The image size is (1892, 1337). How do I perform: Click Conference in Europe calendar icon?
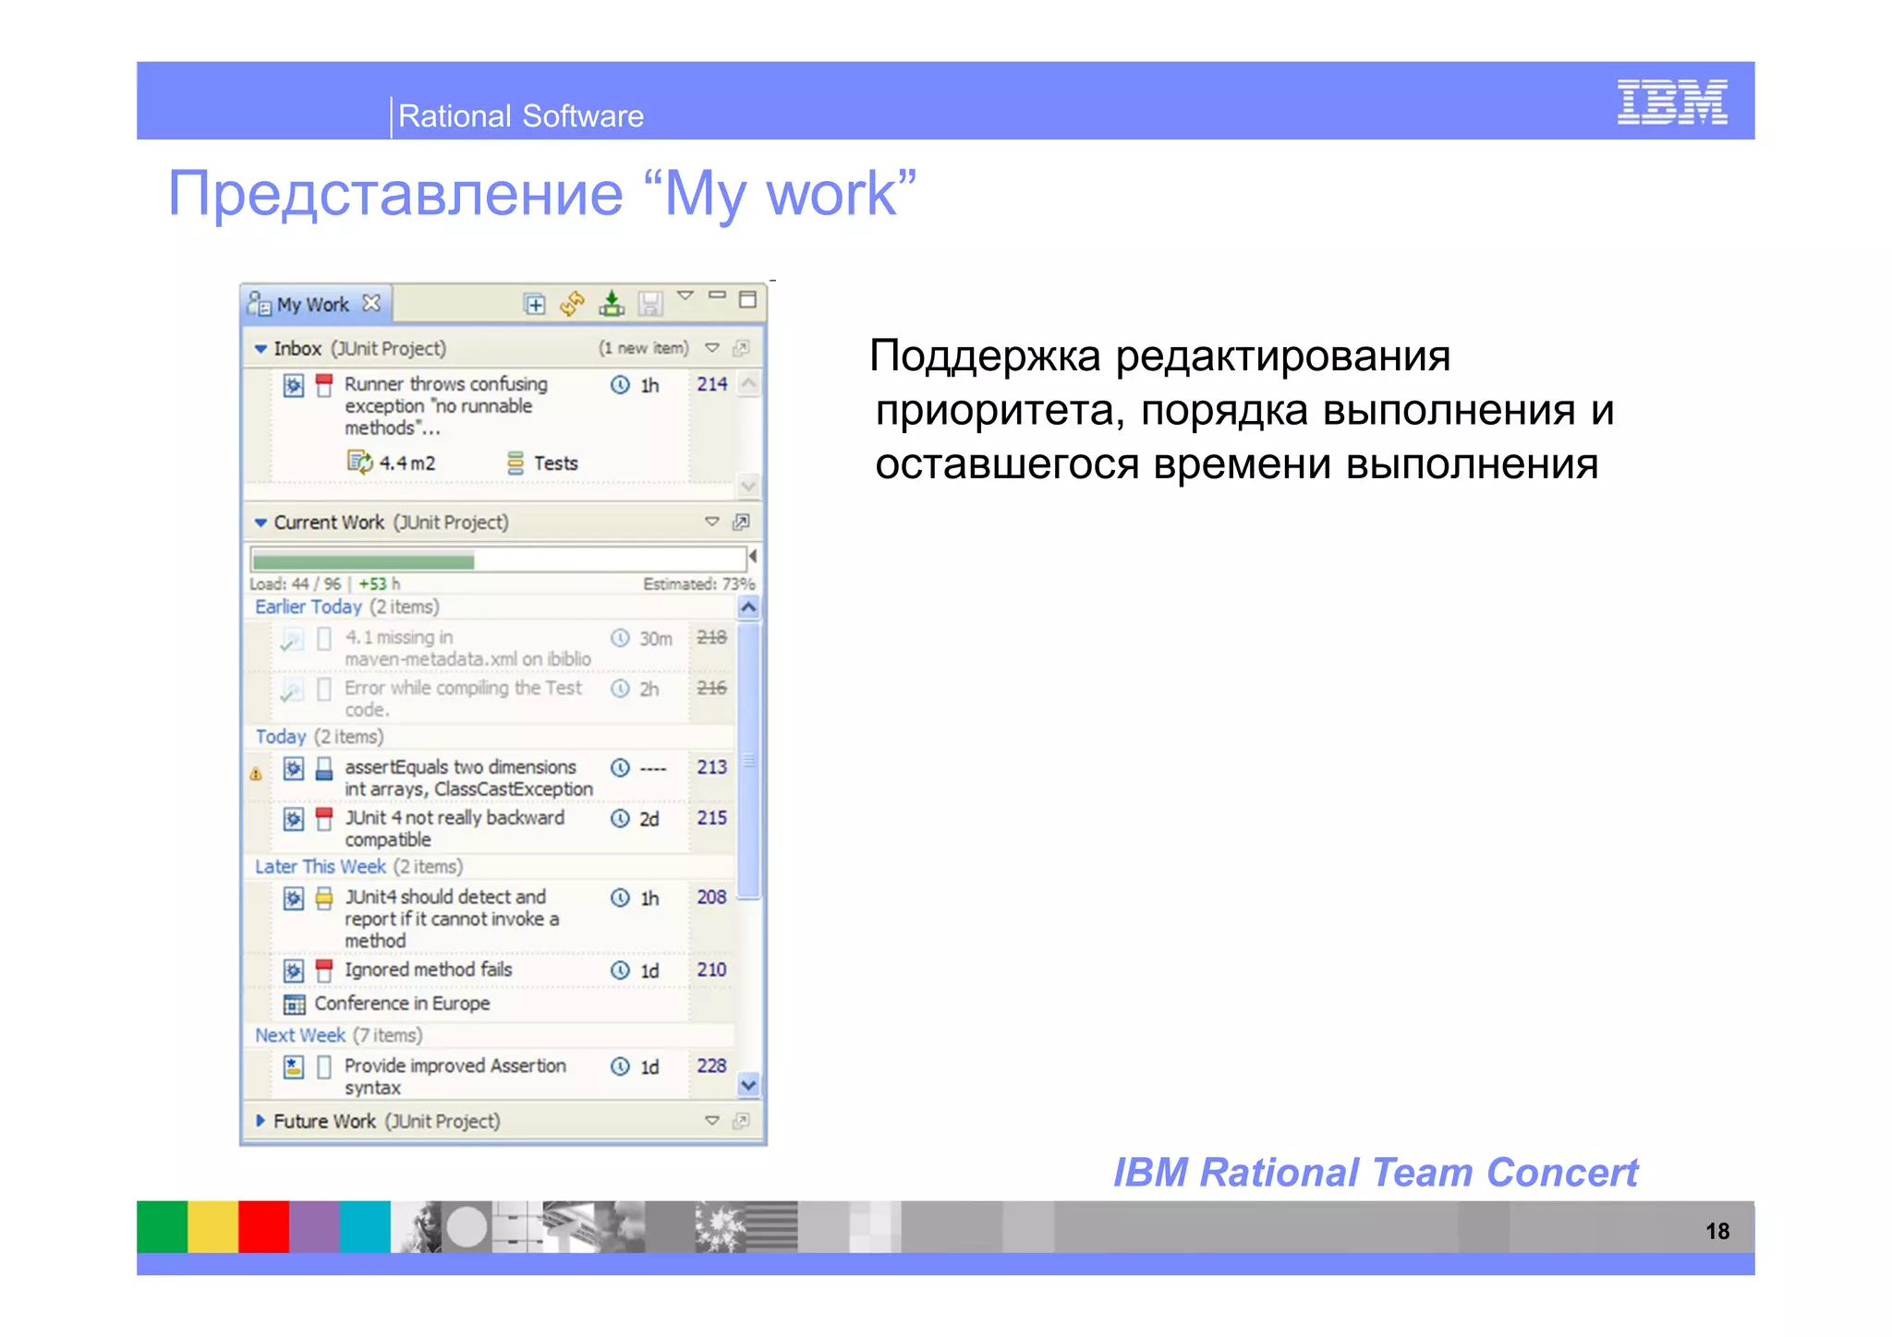(x=294, y=1005)
